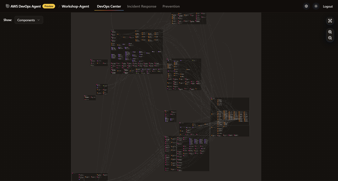Click the yellow Preview badge
338x181 pixels.
pos(49,6)
